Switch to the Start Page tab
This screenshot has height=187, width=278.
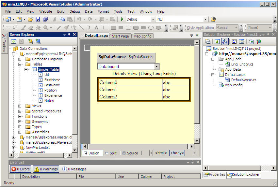(x=121, y=36)
